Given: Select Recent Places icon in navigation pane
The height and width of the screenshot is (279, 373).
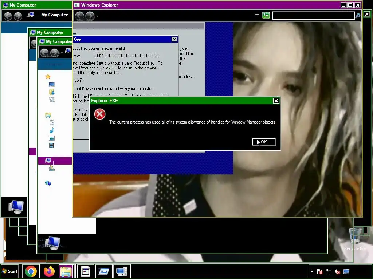Looking at the screenshot, I should click(52, 100).
